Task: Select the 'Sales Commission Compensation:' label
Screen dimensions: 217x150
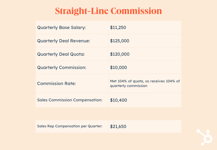Action: 69,100
